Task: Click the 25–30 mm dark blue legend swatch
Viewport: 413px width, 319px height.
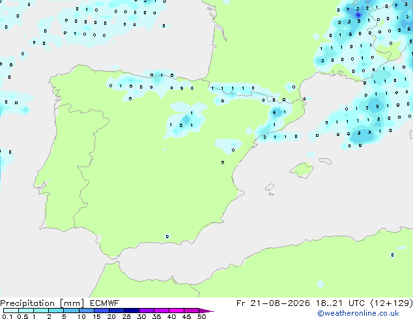Action: (x=132, y=311)
